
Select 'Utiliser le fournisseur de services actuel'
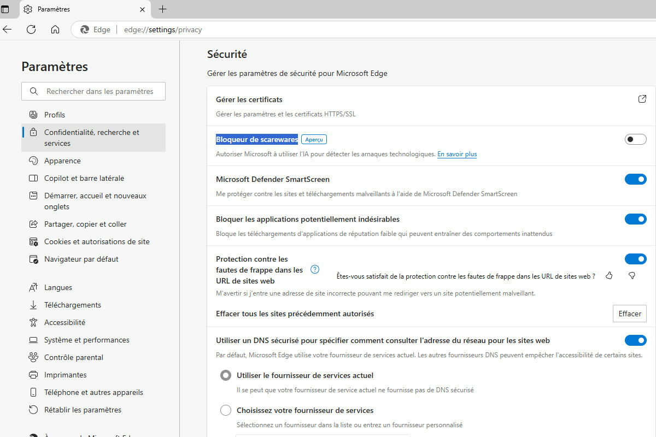(x=226, y=375)
